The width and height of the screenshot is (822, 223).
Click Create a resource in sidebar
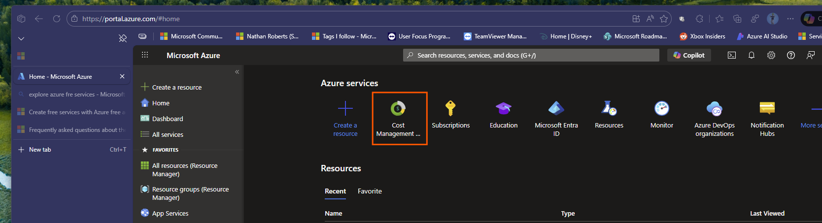tap(171, 87)
